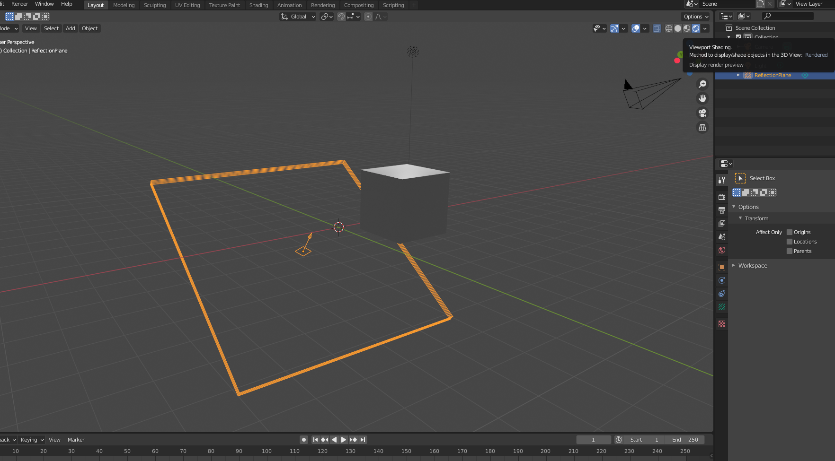
Task: Choose Subtract selection mode in properties panel
Action: (x=755, y=192)
